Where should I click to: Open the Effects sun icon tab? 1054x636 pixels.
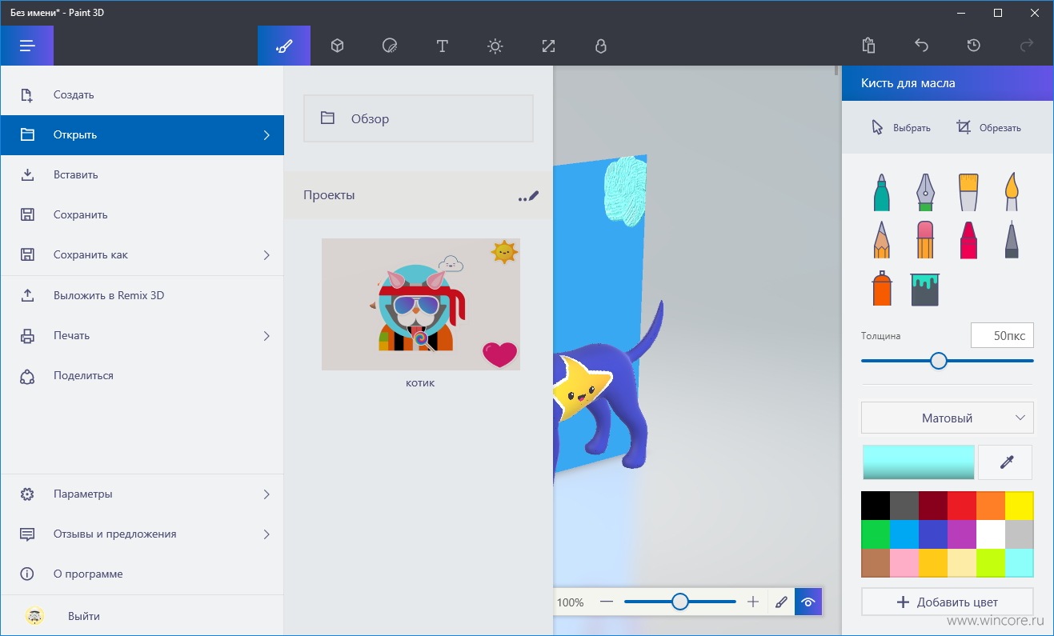[x=495, y=46]
